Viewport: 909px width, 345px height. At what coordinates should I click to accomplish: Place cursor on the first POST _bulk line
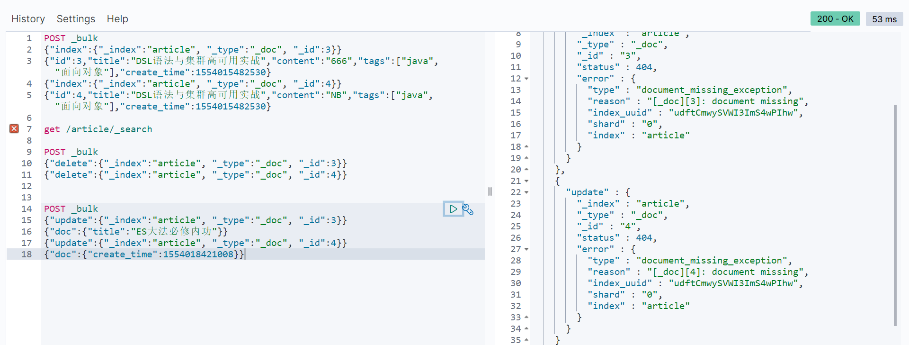point(71,38)
